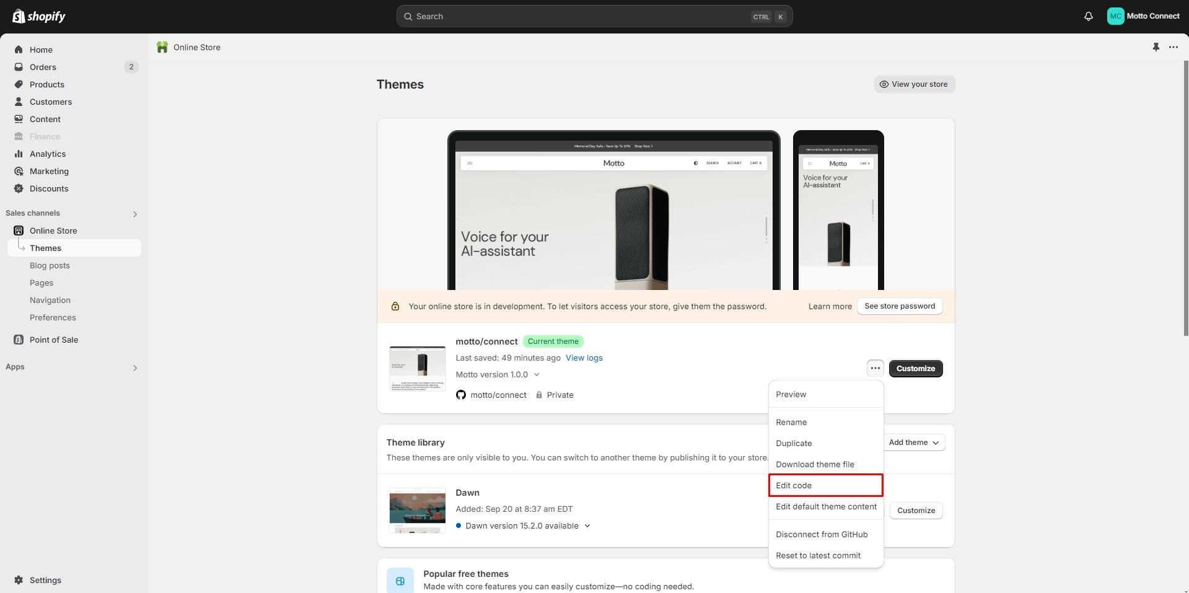Open Settings gear in sidebar
The width and height of the screenshot is (1189, 593).
coord(45,580)
